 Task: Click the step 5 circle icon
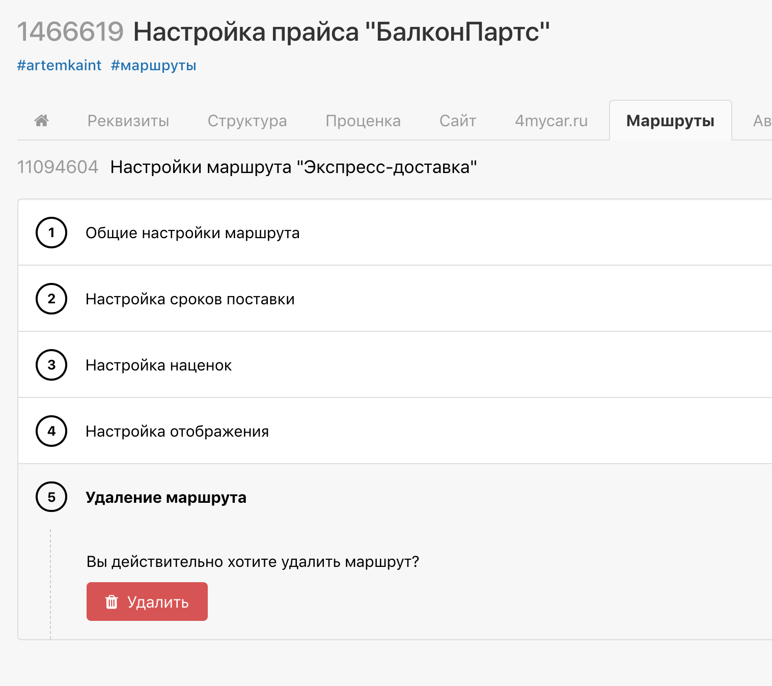[x=51, y=497]
